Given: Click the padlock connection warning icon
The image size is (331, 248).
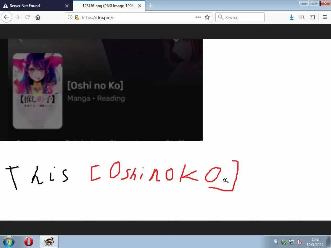Looking at the screenshot, I should pyautogui.click(x=77, y=17).
